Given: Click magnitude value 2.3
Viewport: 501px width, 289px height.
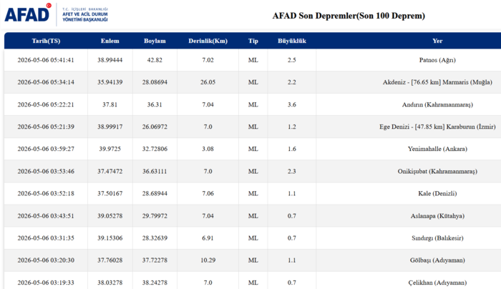Looking at the screenshot, I should coord(292,171).
